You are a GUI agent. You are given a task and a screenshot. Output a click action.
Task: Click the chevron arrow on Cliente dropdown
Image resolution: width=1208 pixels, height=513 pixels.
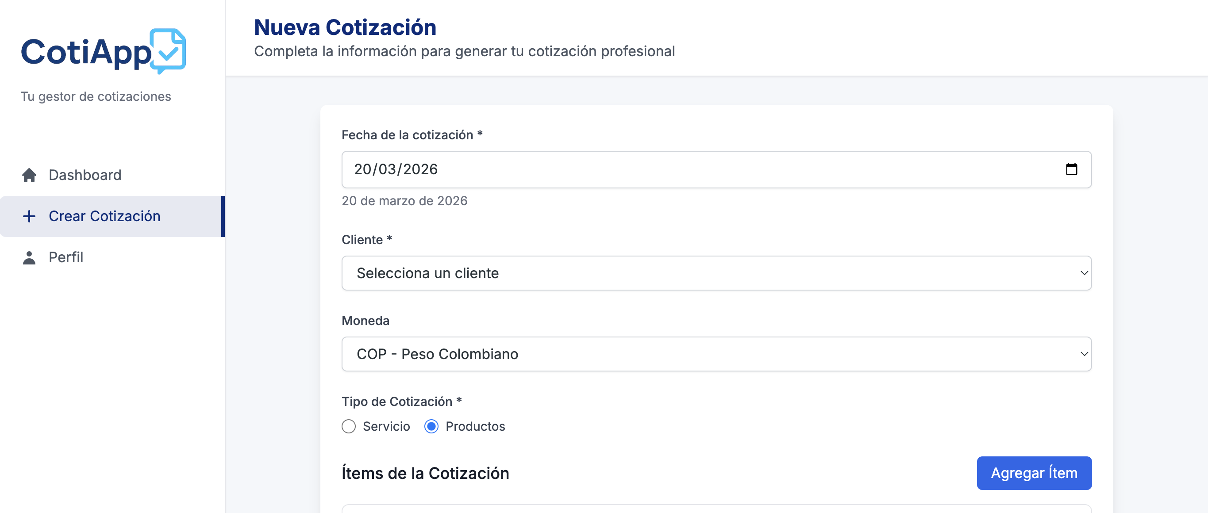pyautogui.click(x=1084, y=273)
